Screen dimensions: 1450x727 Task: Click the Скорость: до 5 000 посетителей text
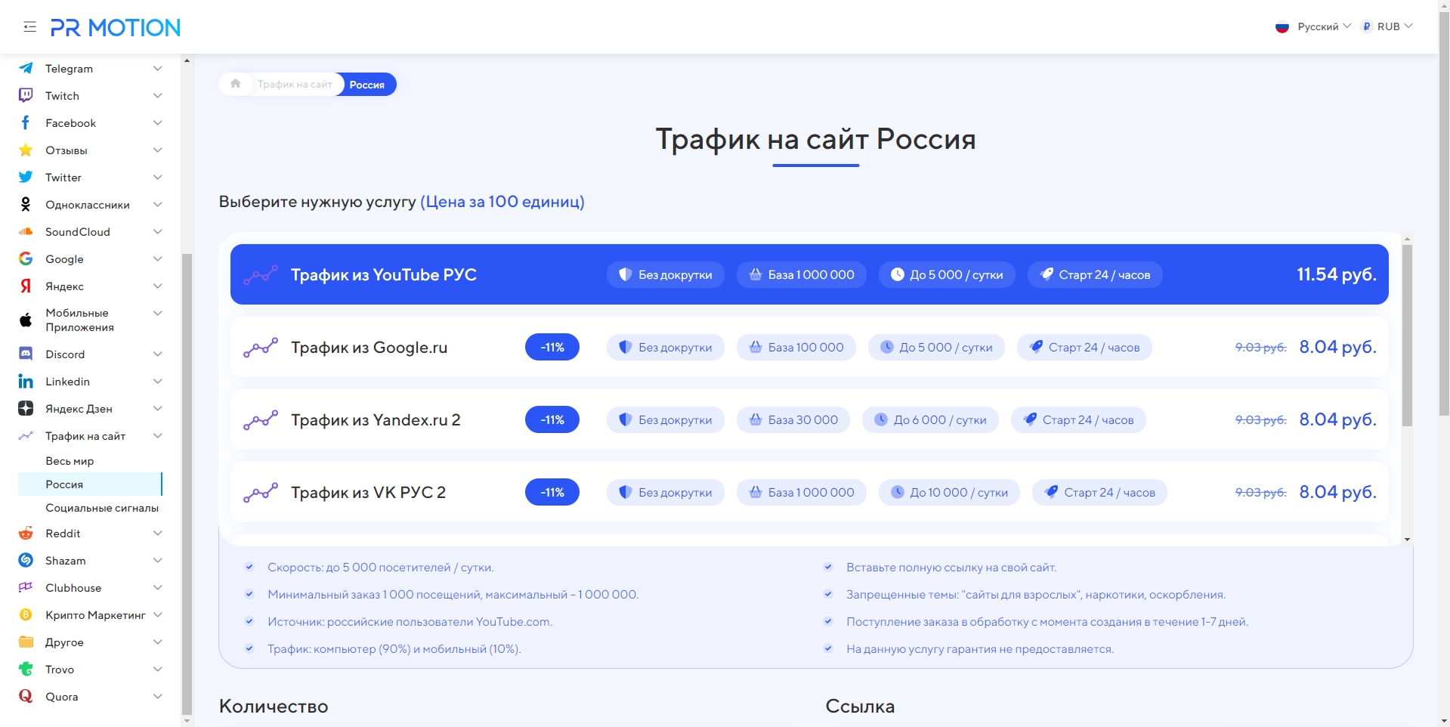click(x=380, y=568)
